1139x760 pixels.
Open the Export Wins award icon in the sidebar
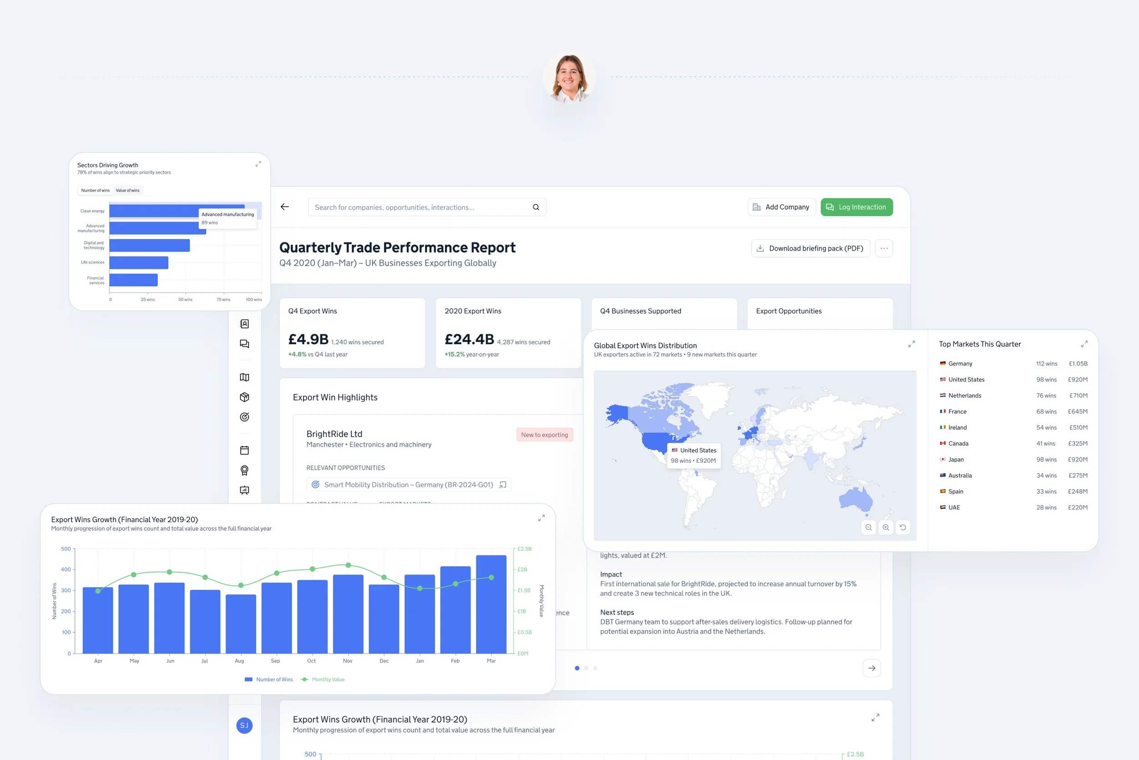[245, 470]
